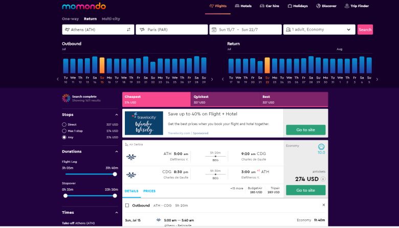Choose the Multi-city trip type
This screenshot has width=399, height=228.
pos(110,19)
